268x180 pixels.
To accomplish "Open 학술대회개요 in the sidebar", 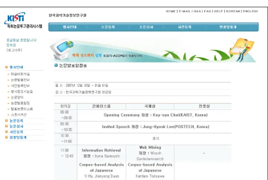I will [20, 74].
